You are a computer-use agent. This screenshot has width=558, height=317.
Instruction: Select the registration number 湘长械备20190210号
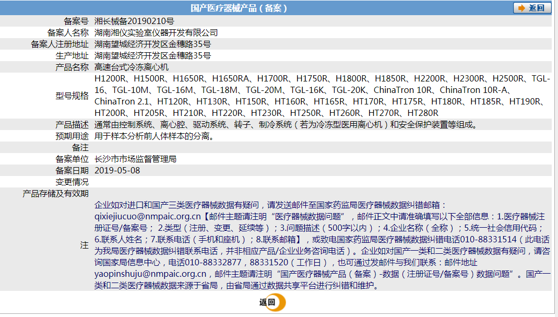pyautogui.click(x=134, y=22)
